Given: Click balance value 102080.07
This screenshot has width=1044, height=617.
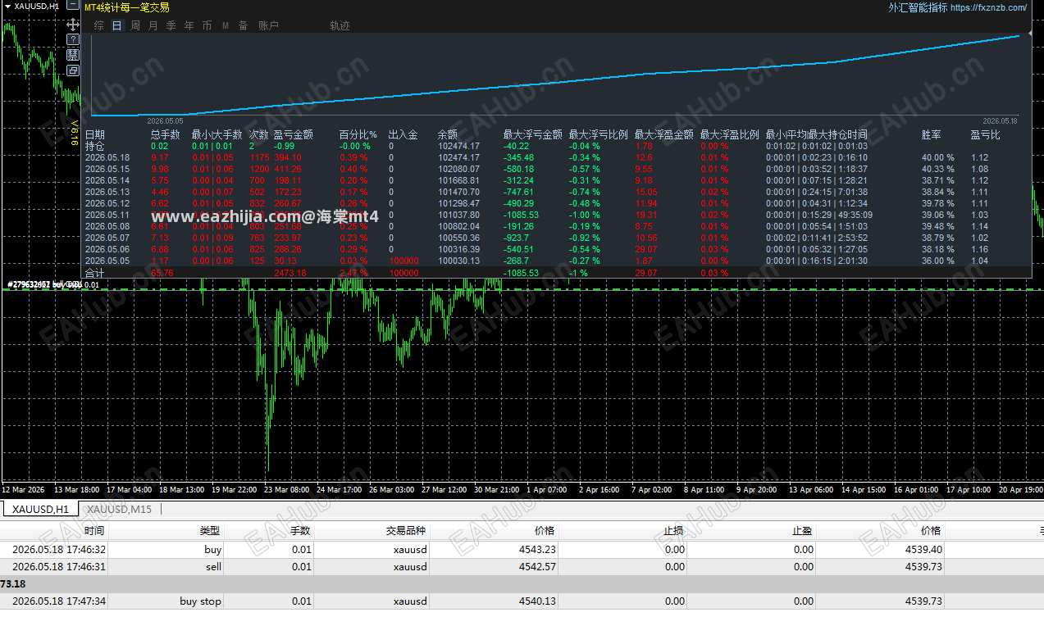Looking at the screenshot, I should coord(458,169).
